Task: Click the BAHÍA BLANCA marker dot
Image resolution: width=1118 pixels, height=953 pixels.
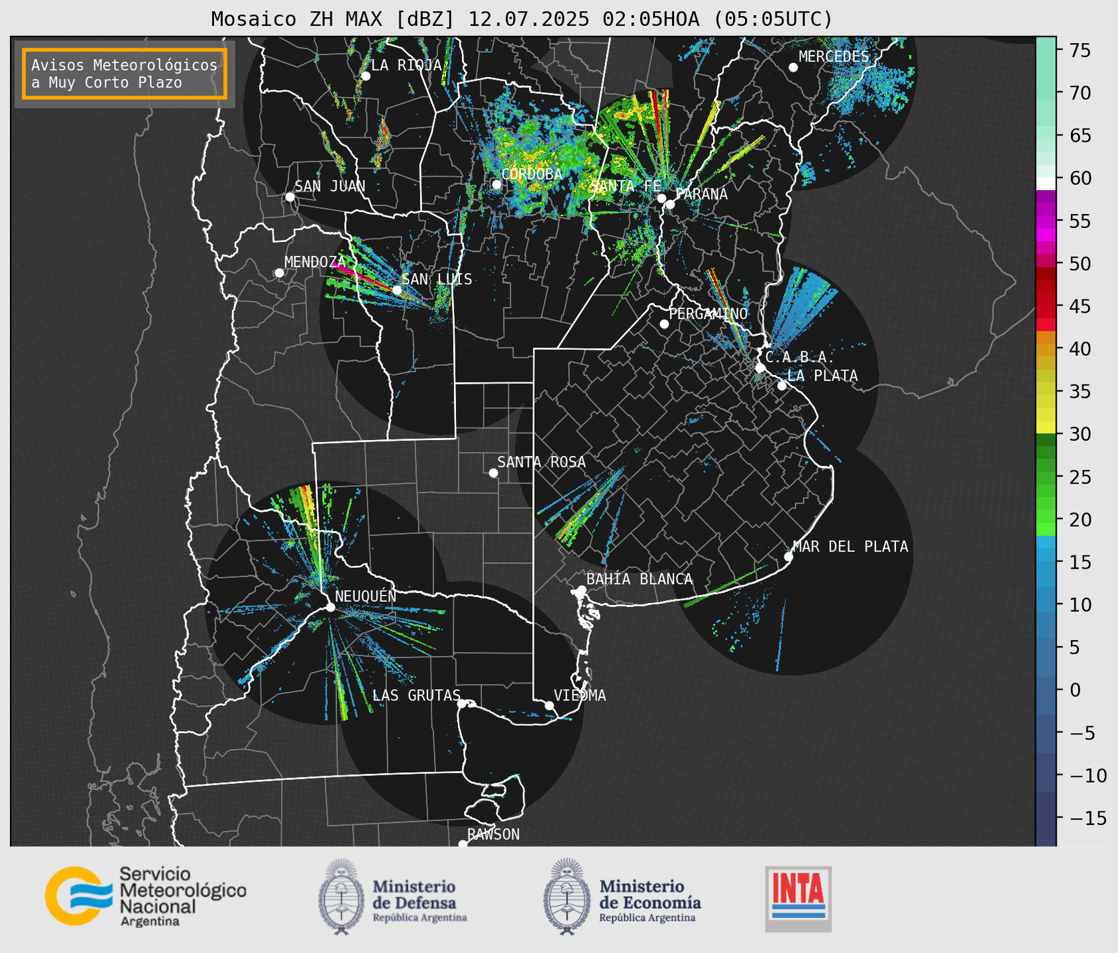Action: click(x=581, y=590)
